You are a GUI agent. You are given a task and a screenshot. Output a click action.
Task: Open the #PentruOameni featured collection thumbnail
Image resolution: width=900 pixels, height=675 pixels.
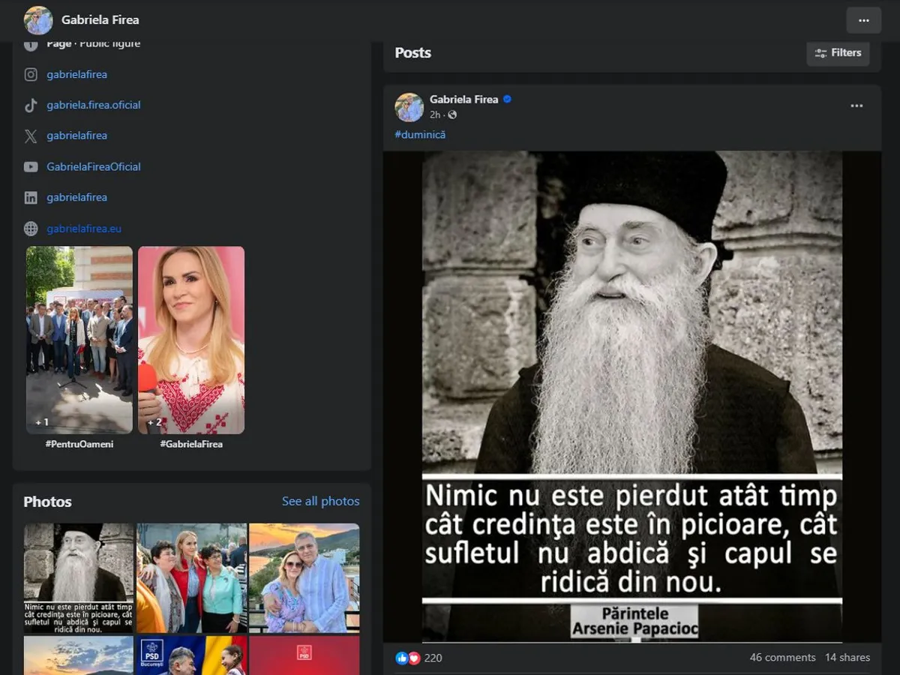[x=79, y=340]
